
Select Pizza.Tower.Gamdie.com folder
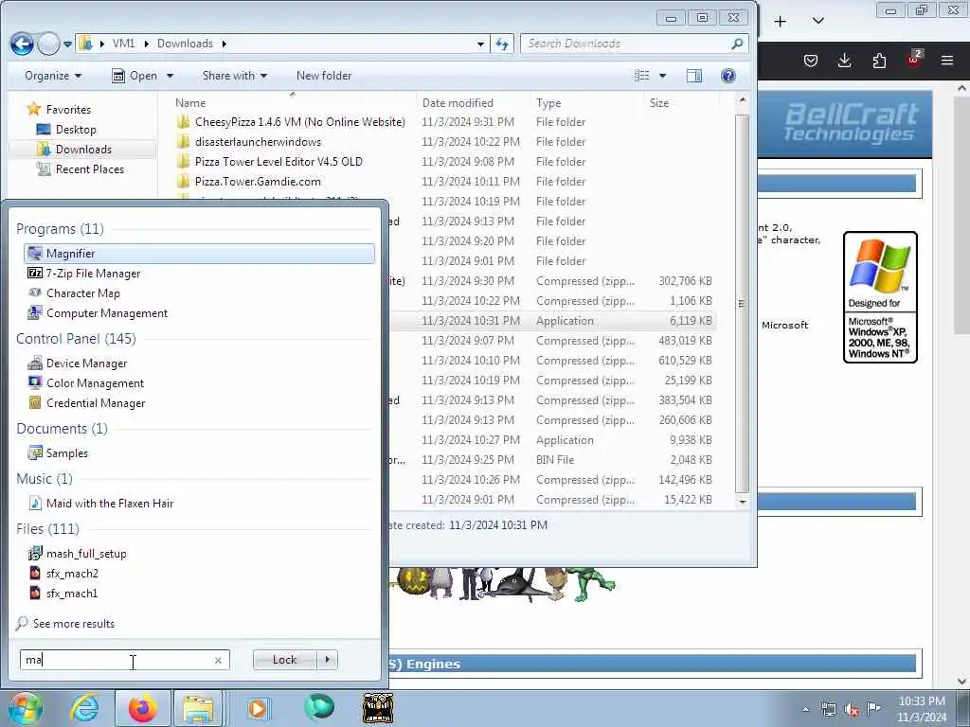pos(258,181)
